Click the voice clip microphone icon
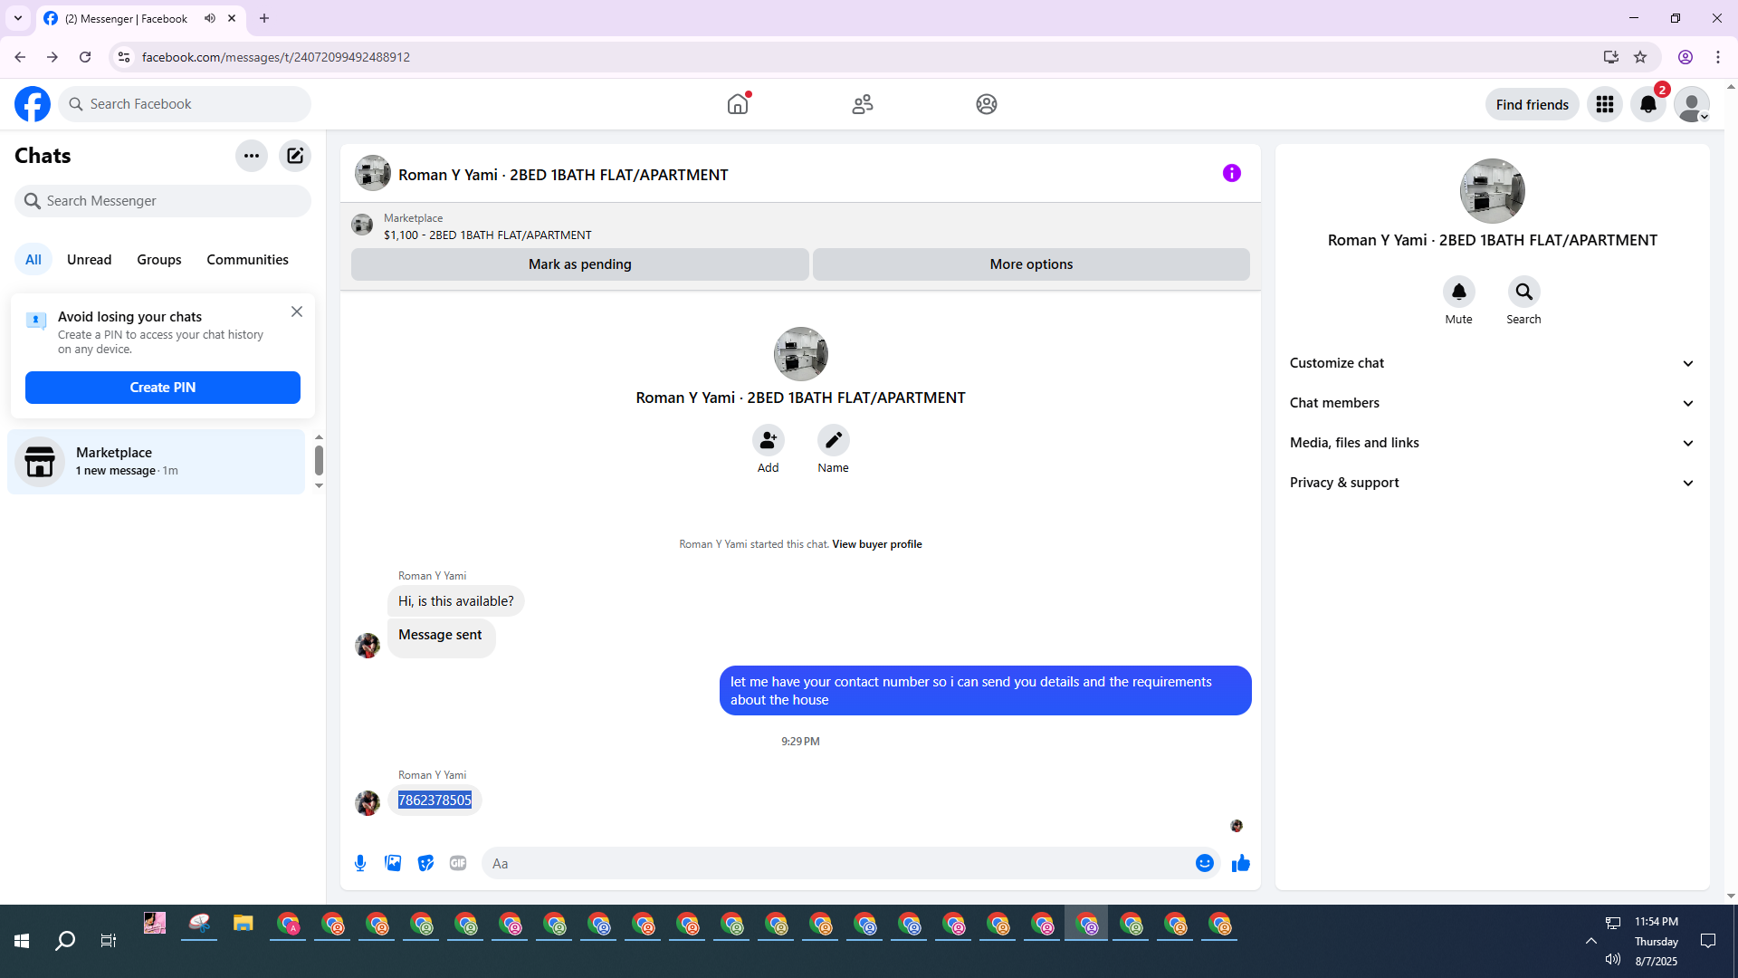The image size is (1738, 978). [x=360, y=863]
